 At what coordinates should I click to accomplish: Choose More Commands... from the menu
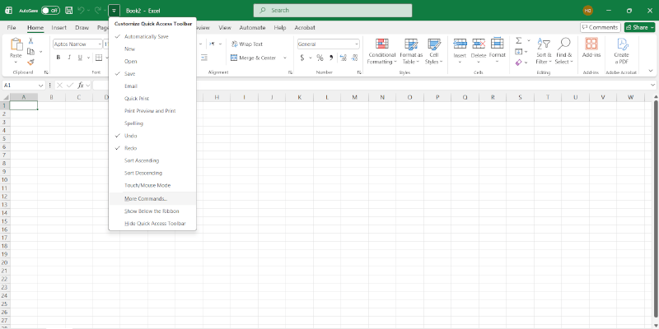146,199
